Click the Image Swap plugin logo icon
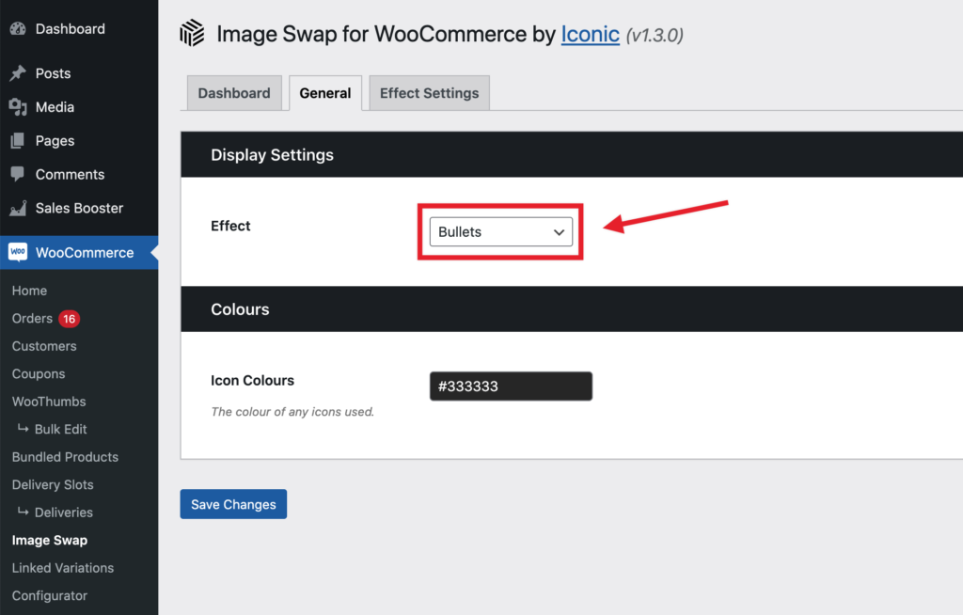The image size is (963, 615). (191, 33)
